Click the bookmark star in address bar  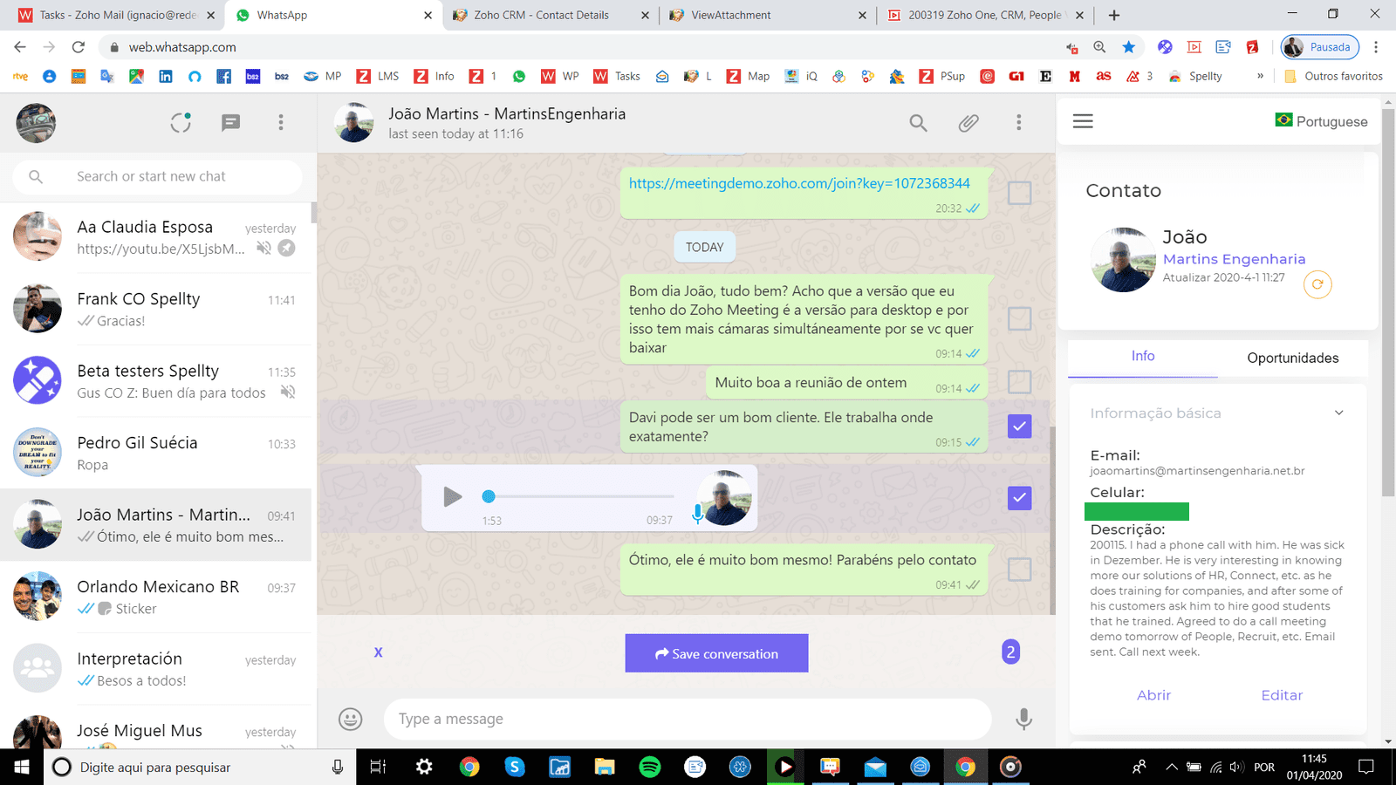click(x=1129, y=47)
